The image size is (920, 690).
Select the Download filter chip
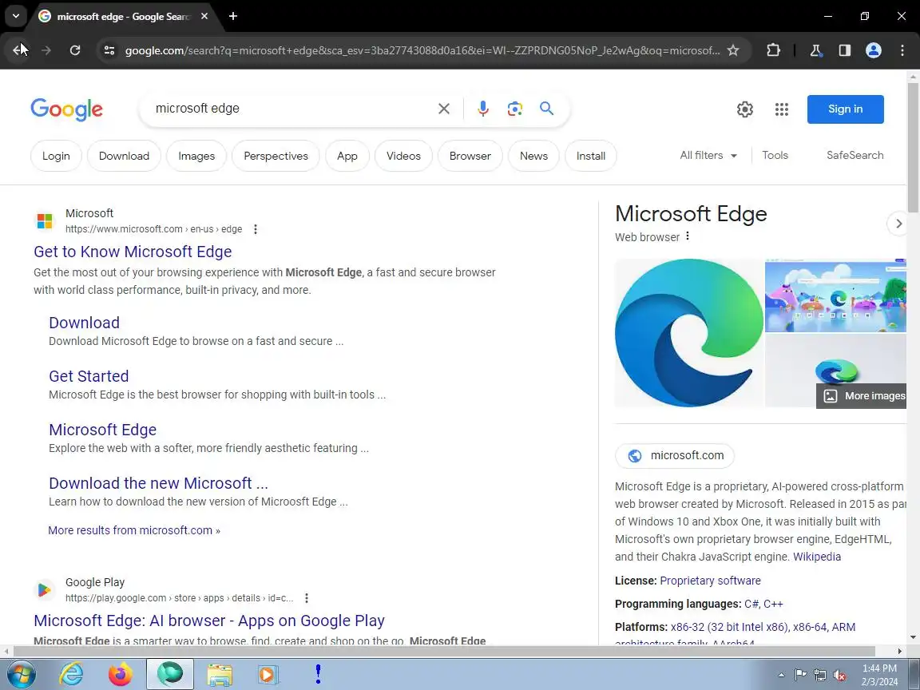tap(124, 156)
